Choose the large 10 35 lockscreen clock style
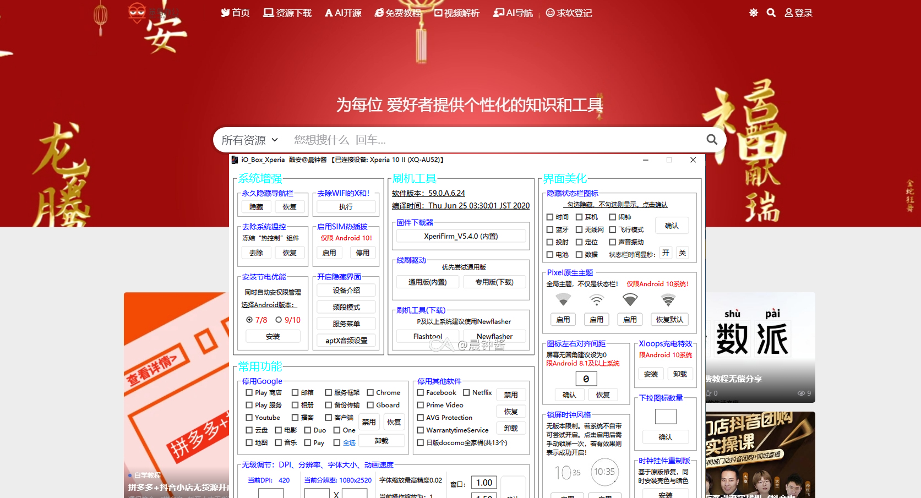 tap(568, 473)
